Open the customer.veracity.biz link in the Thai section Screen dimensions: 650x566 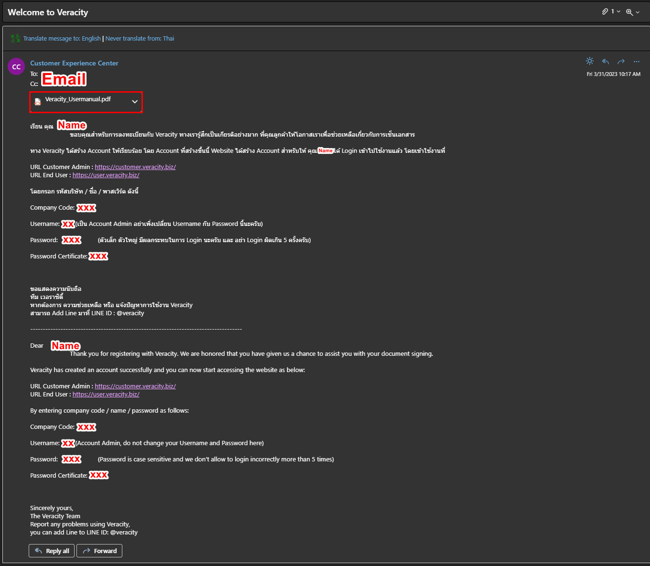(135, 167)
